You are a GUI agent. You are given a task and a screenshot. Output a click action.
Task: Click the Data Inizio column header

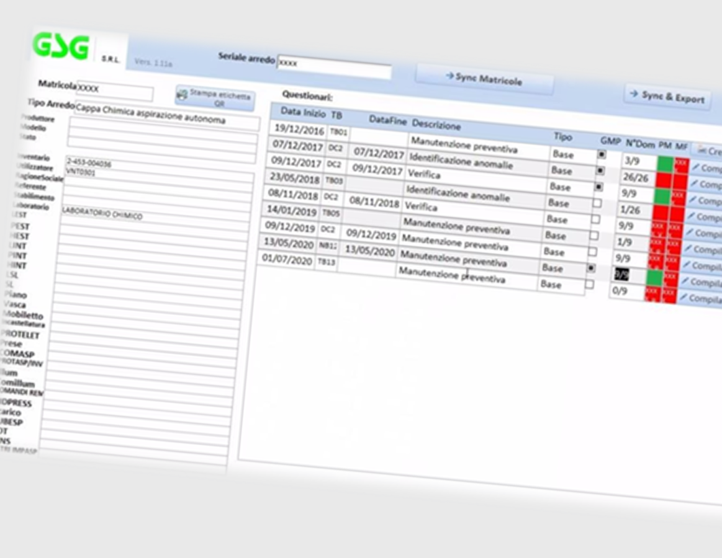(302, 112)
